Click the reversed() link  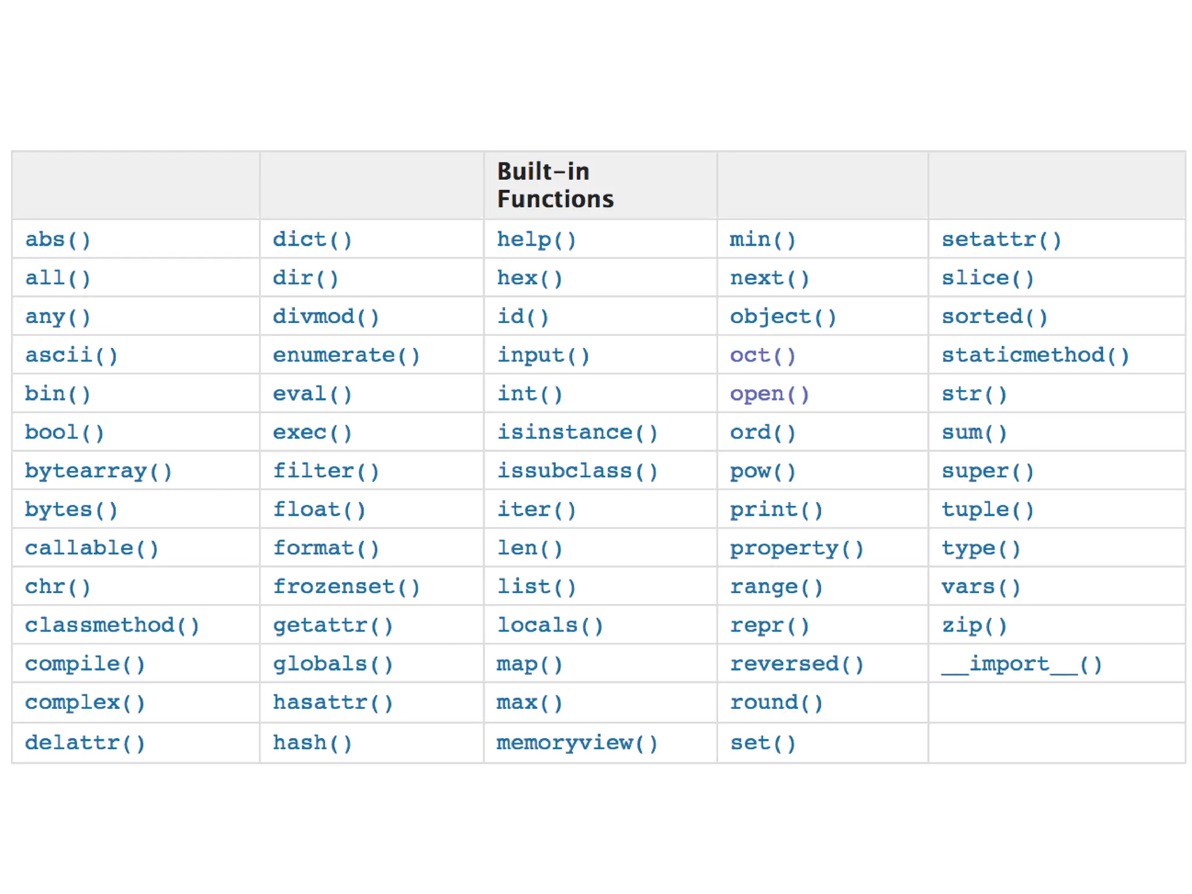pos(797,664)
